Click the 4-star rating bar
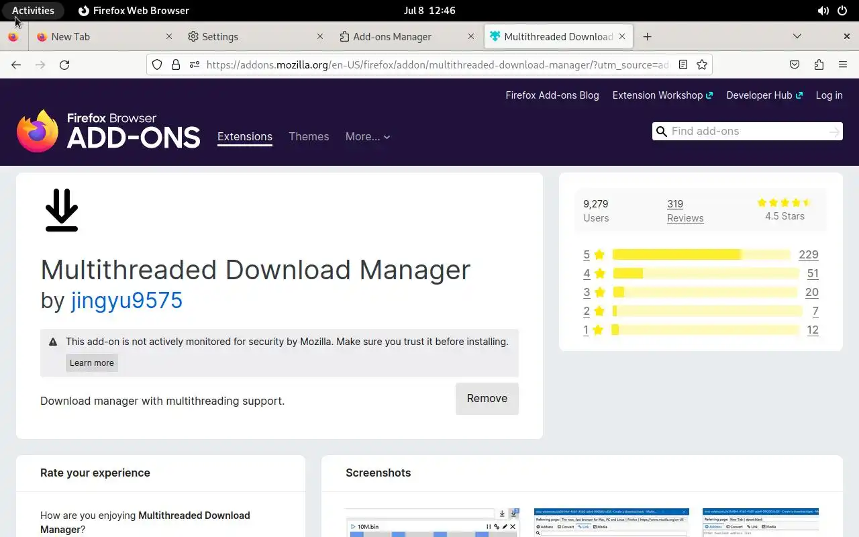The height and width of the screenshot is (537, 859). pos(705,274)
